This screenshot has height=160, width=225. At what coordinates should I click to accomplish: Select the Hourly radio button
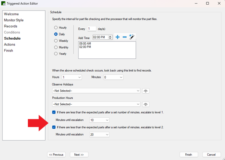[x=56, y=27]
